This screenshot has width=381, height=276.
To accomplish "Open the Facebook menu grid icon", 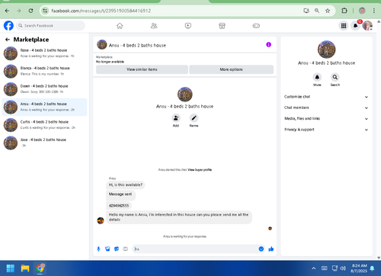I will pyautogui.click(x=344, y=26).
